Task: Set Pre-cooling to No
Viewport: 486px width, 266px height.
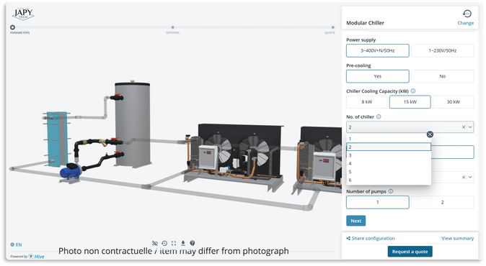Action: pyautogui.click(x=442, y=76)
